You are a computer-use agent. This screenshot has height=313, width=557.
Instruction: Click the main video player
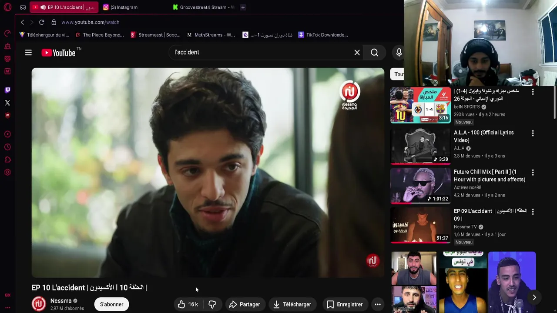(x=208, y=173)
